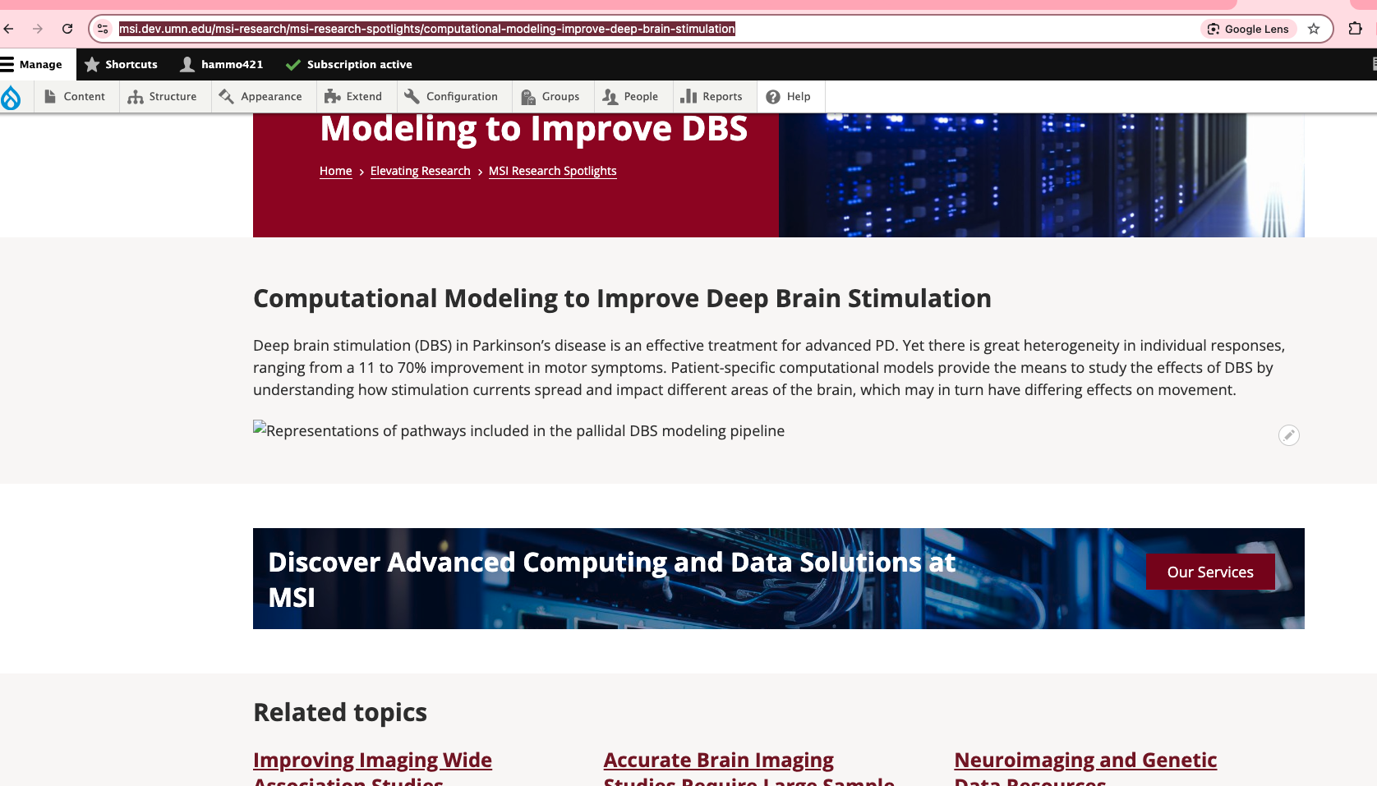Open the Structure admin menu
This screenshot has height=786, width=1377.
point(163,96)
